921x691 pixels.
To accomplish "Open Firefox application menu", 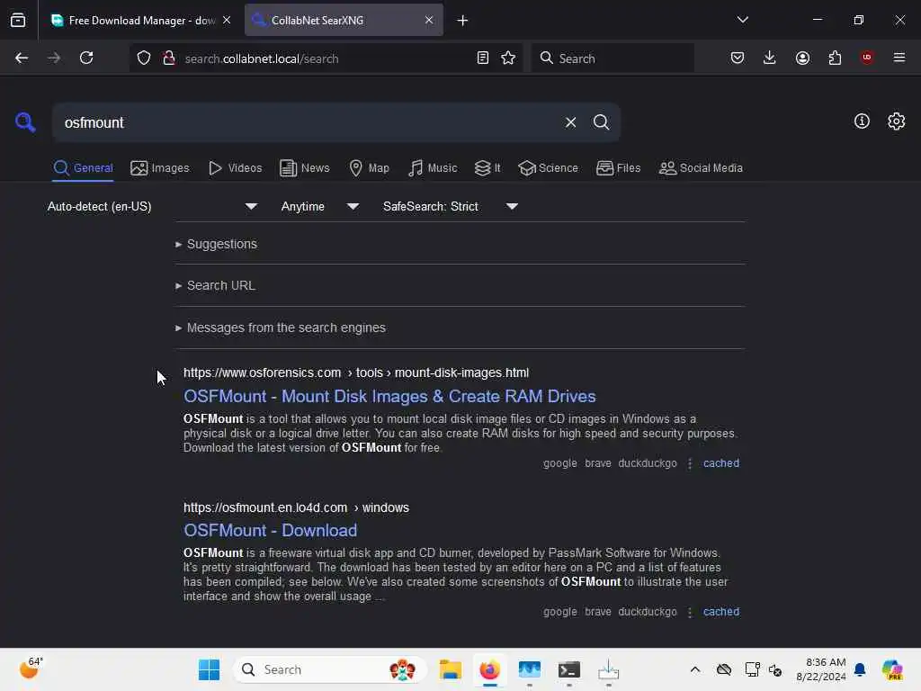I will pos(899,58).
